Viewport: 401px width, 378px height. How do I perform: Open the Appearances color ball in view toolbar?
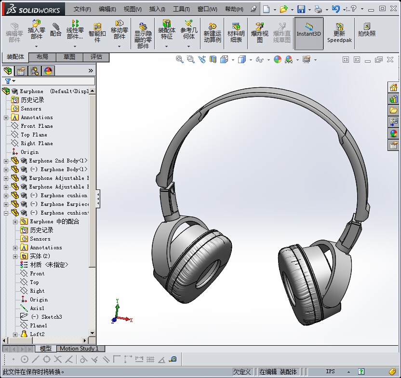[278, 59]
